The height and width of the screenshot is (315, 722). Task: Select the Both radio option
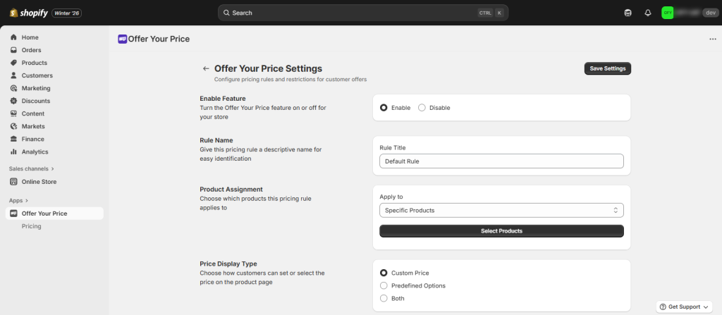384,298
